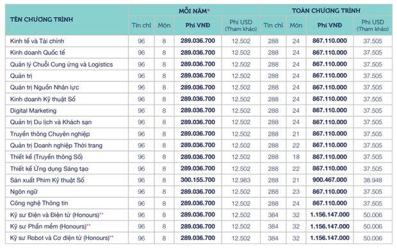Click the 900.467.000 total fee value
Viewport: 397px width, 249px height.
(330, 180)
